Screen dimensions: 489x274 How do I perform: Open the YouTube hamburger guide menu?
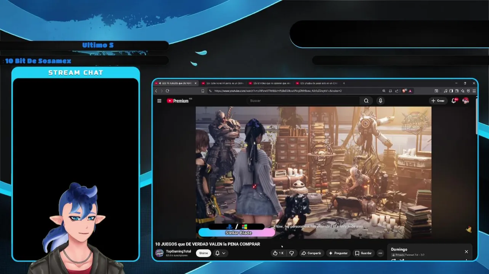[159, 101]
